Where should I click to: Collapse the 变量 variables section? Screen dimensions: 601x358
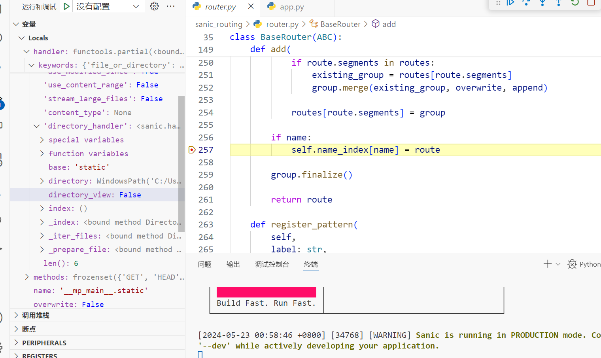click(16, 24)
